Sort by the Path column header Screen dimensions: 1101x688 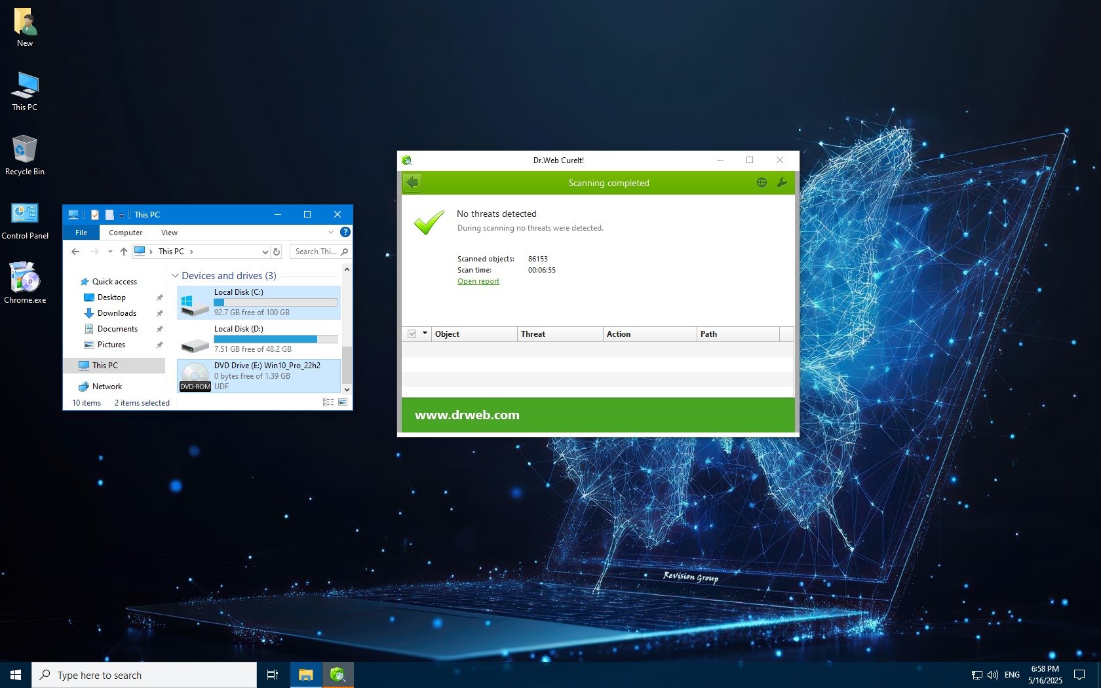click(x=739, y=334)
